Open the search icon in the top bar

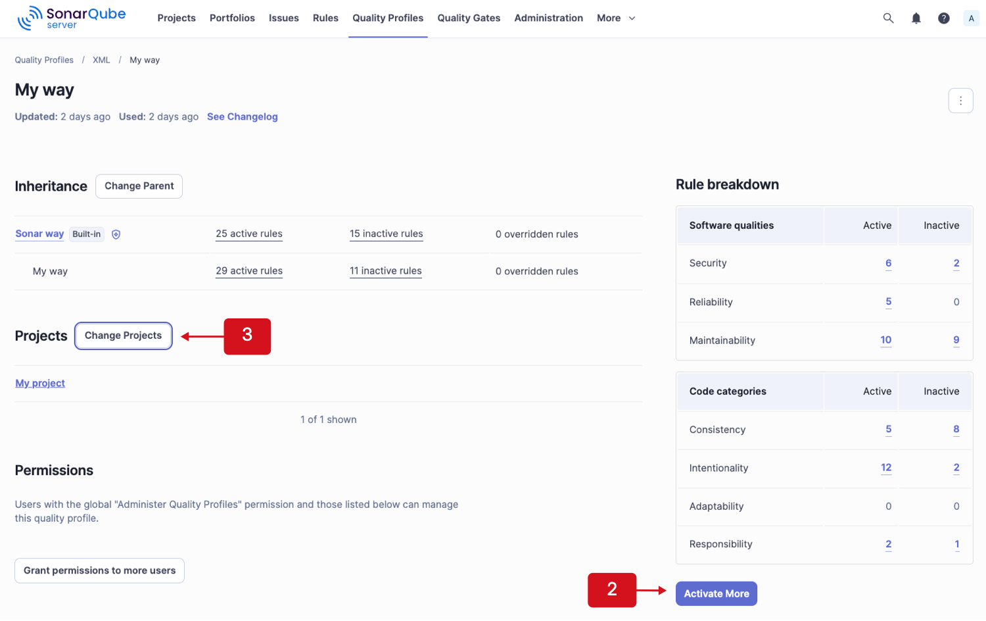pos(888,18)
